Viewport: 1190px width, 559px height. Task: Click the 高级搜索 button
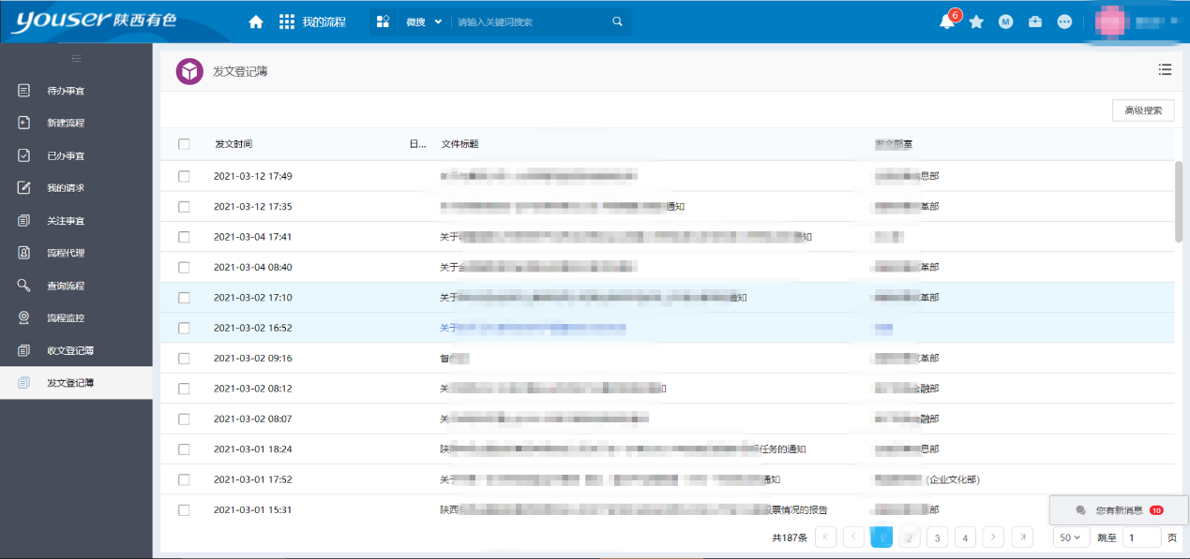(1143, 110)
